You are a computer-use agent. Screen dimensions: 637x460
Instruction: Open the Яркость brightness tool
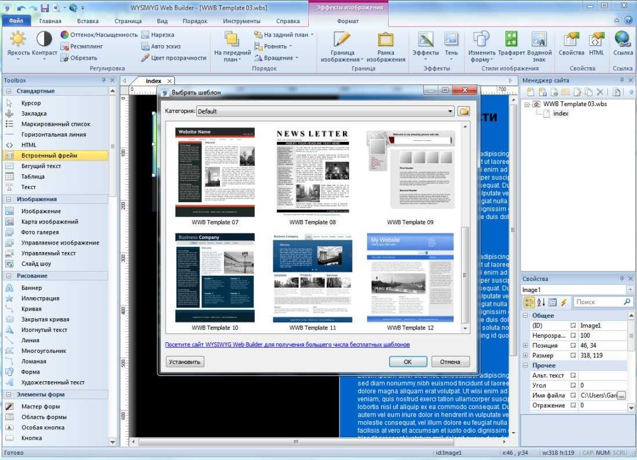pyautogui.click(x=19, y=45)
